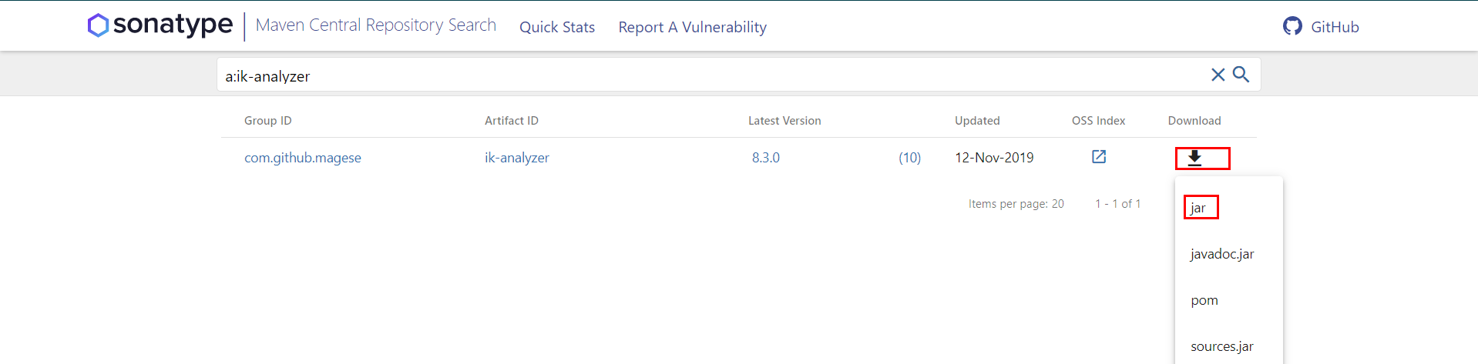The height and width of the screenshot is (364, 1478).
Task: Click the magnifier search icon
Action: 1241,75
